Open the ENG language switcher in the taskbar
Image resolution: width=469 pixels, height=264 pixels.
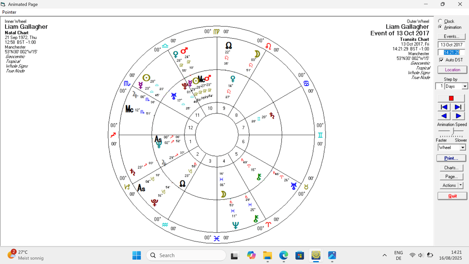tap(398, 255)
